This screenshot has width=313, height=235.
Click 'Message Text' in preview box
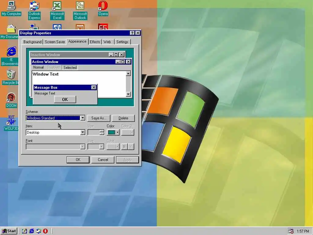point(45,93)
